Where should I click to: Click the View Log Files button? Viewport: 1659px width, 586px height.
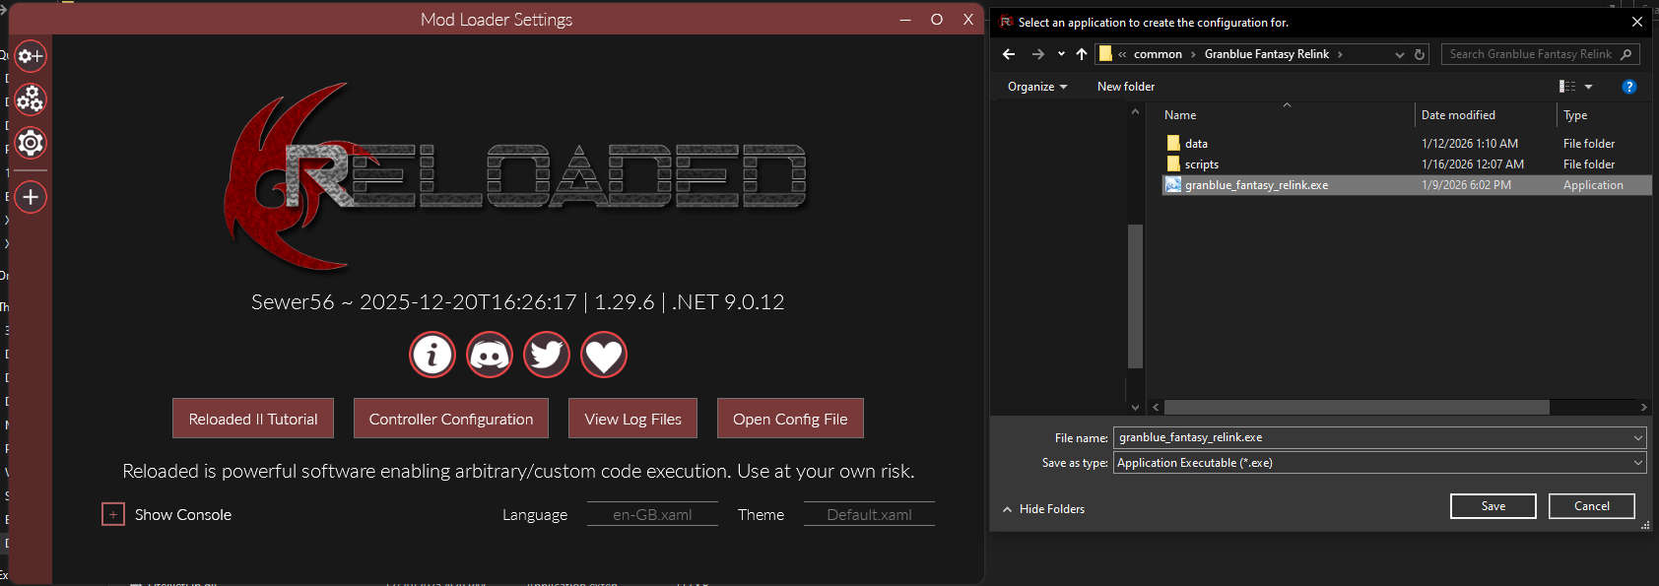(x=632, y=419)
